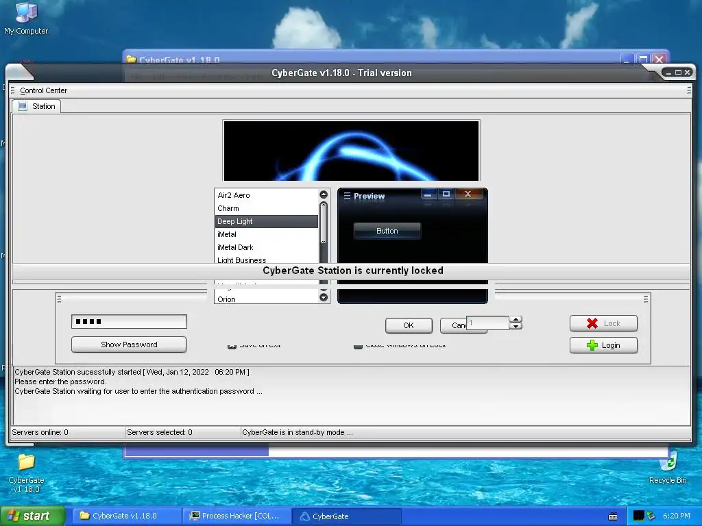The width and height of the screenshot is (702, 526).
Task: Switch to Process Hacker taskbar window
Action: click(x=237, y=516)
